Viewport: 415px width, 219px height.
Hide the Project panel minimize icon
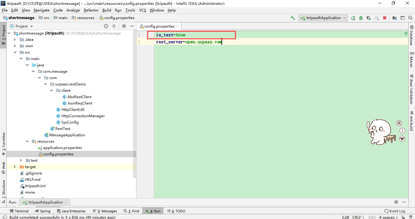pyautogui.click(x=132, y=26)
